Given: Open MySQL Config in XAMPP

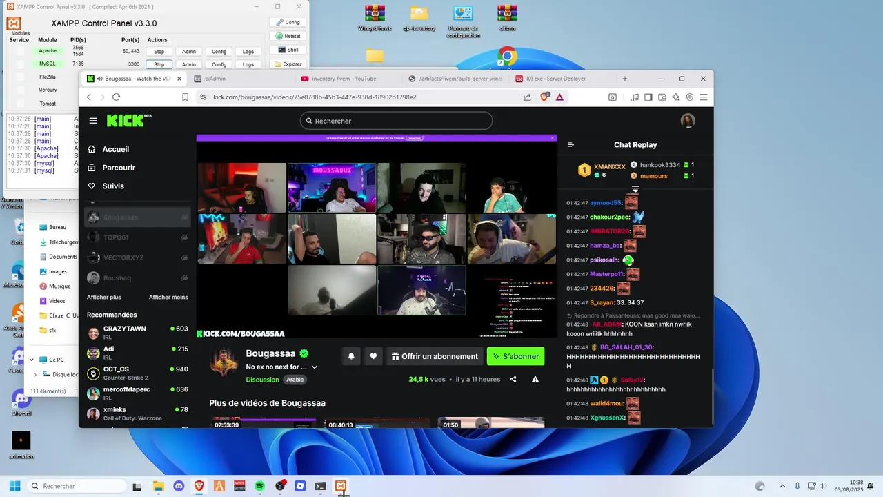Looking at the screenshot, I should 219,64.
